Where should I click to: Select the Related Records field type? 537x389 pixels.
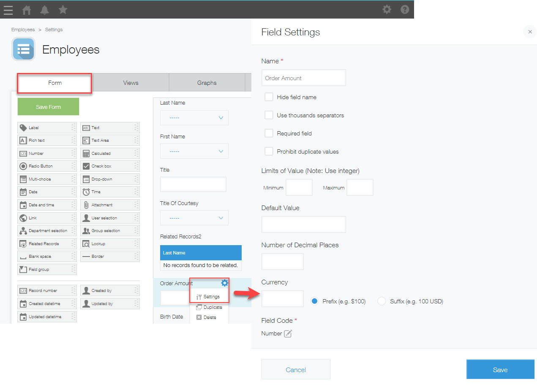tap(47, 244)
